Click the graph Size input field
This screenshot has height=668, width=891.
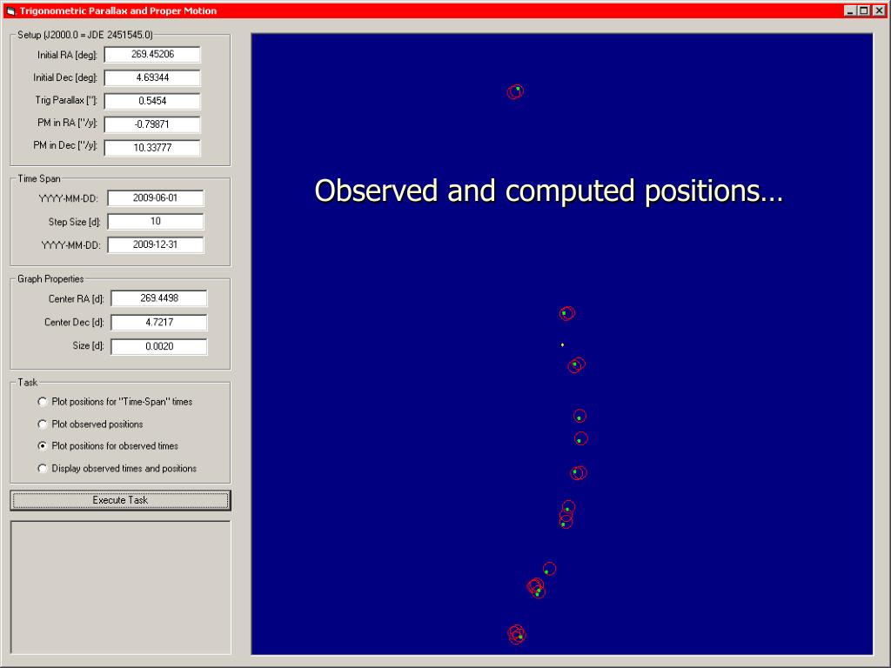pyautogui.click(x=159, y=346)
